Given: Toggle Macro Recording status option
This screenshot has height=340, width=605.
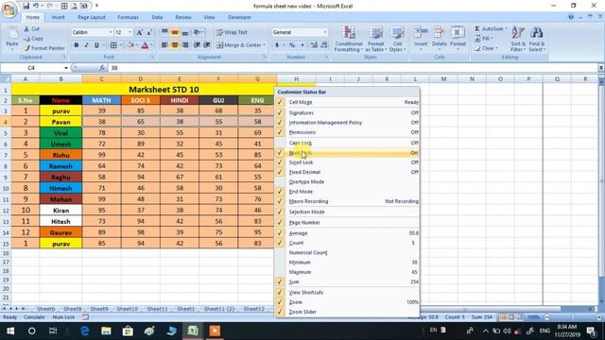Looking at the screenshot, I should tap(347, 201).
